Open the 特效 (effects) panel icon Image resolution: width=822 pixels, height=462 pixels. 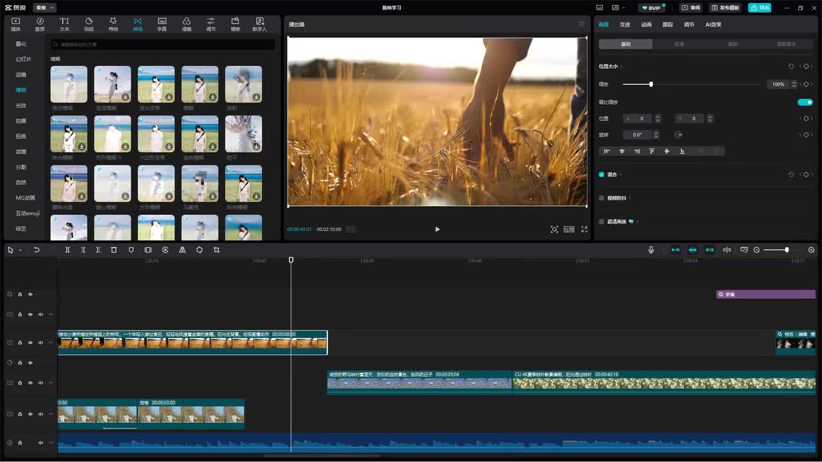click(113, 24)
